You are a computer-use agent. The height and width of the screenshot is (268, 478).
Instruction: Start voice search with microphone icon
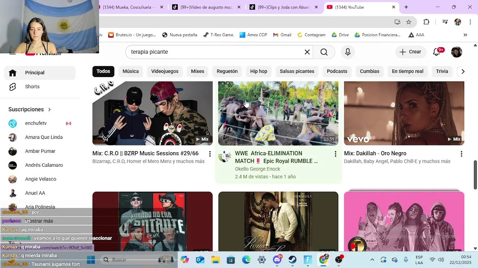pyautogui.click(x=348, y=52)
